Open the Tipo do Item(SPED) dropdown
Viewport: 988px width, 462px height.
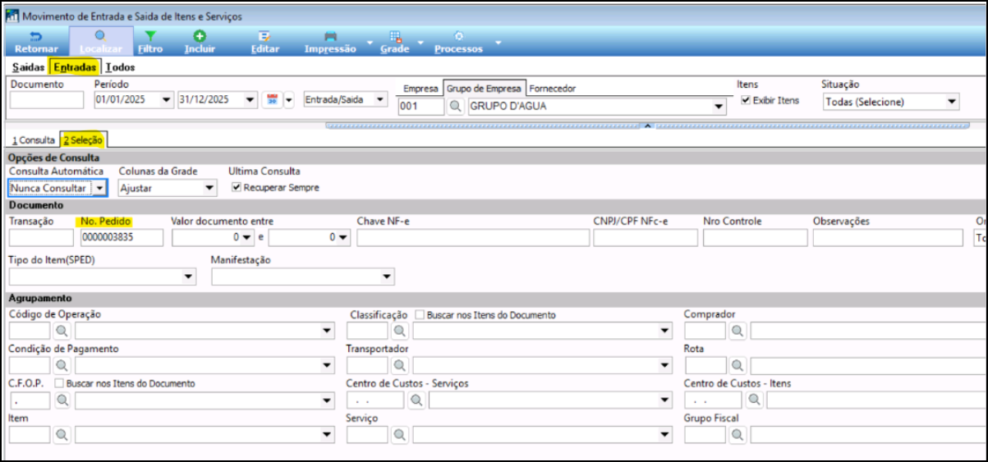[x=189, y=277]
